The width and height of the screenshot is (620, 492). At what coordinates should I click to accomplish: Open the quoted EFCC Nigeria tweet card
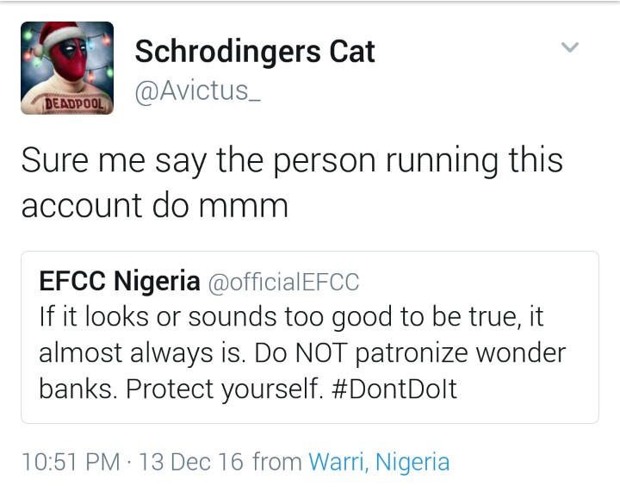[x=309, y=336]
